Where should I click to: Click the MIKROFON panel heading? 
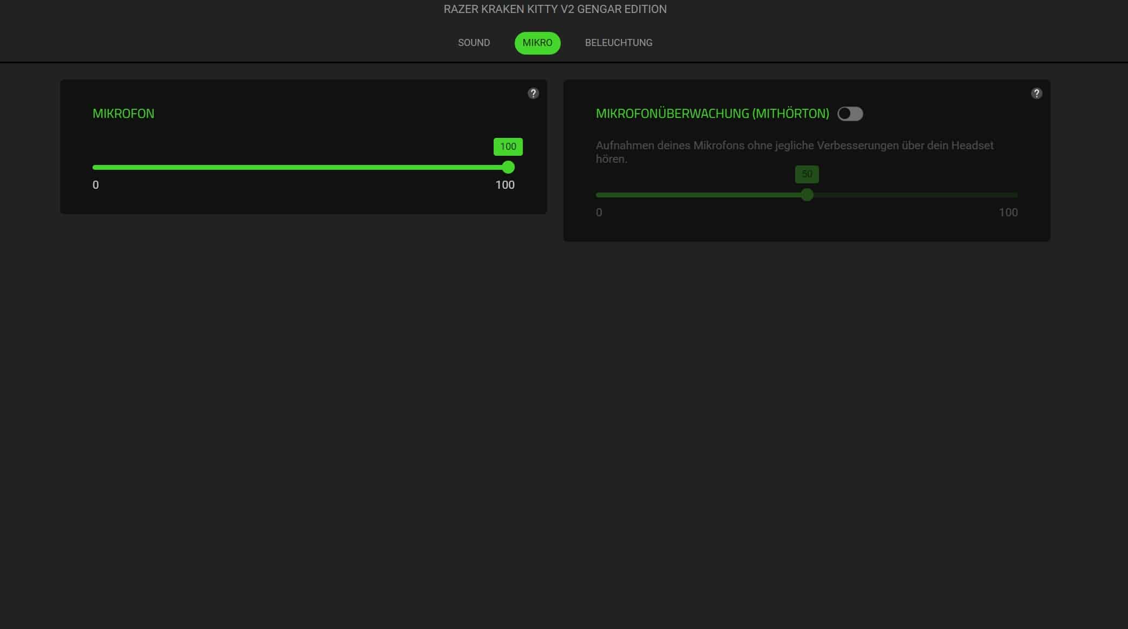pyautogui.click(x=123, y=114)
